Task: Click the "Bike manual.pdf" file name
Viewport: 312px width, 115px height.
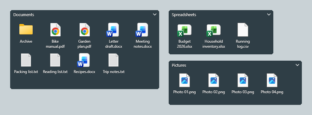Action: coord(55,44)
